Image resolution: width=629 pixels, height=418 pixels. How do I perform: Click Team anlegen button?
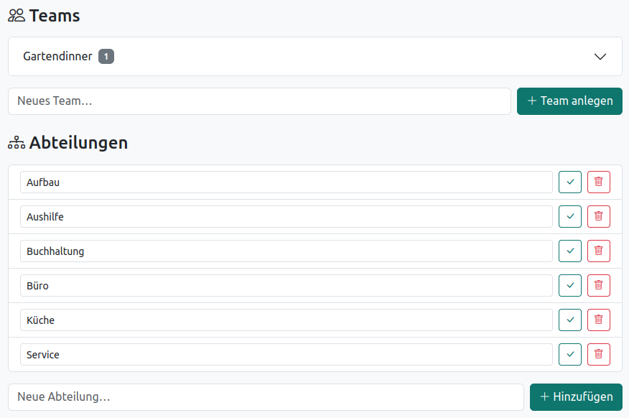(569, 101)
